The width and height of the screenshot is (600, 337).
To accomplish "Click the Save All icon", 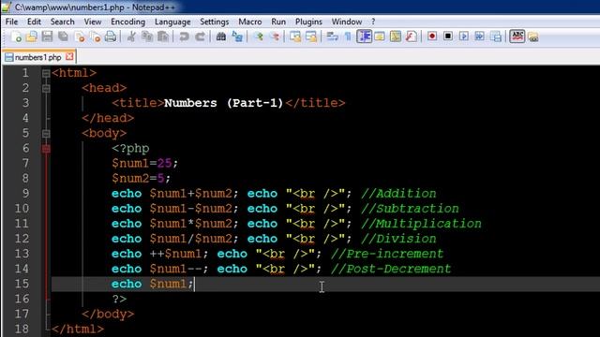I will coord(63,37).
